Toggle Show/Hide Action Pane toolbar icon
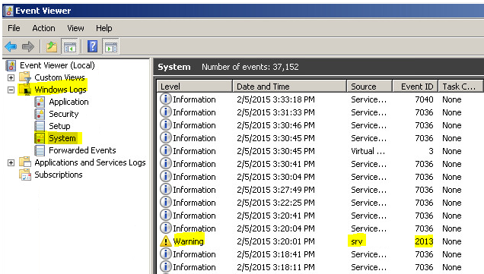The image size is (484, 274). 111,47
